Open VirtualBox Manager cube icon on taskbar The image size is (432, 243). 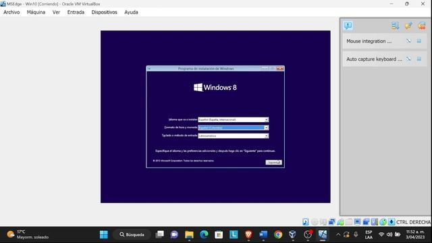point(292,234)
